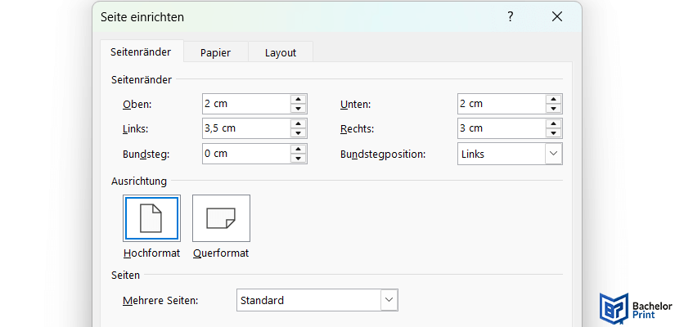Image resolution: width=675 pixels, height=327 pixels.
Task: Click into the Bundsteg 0 cm field
Action: pos(246,154)
